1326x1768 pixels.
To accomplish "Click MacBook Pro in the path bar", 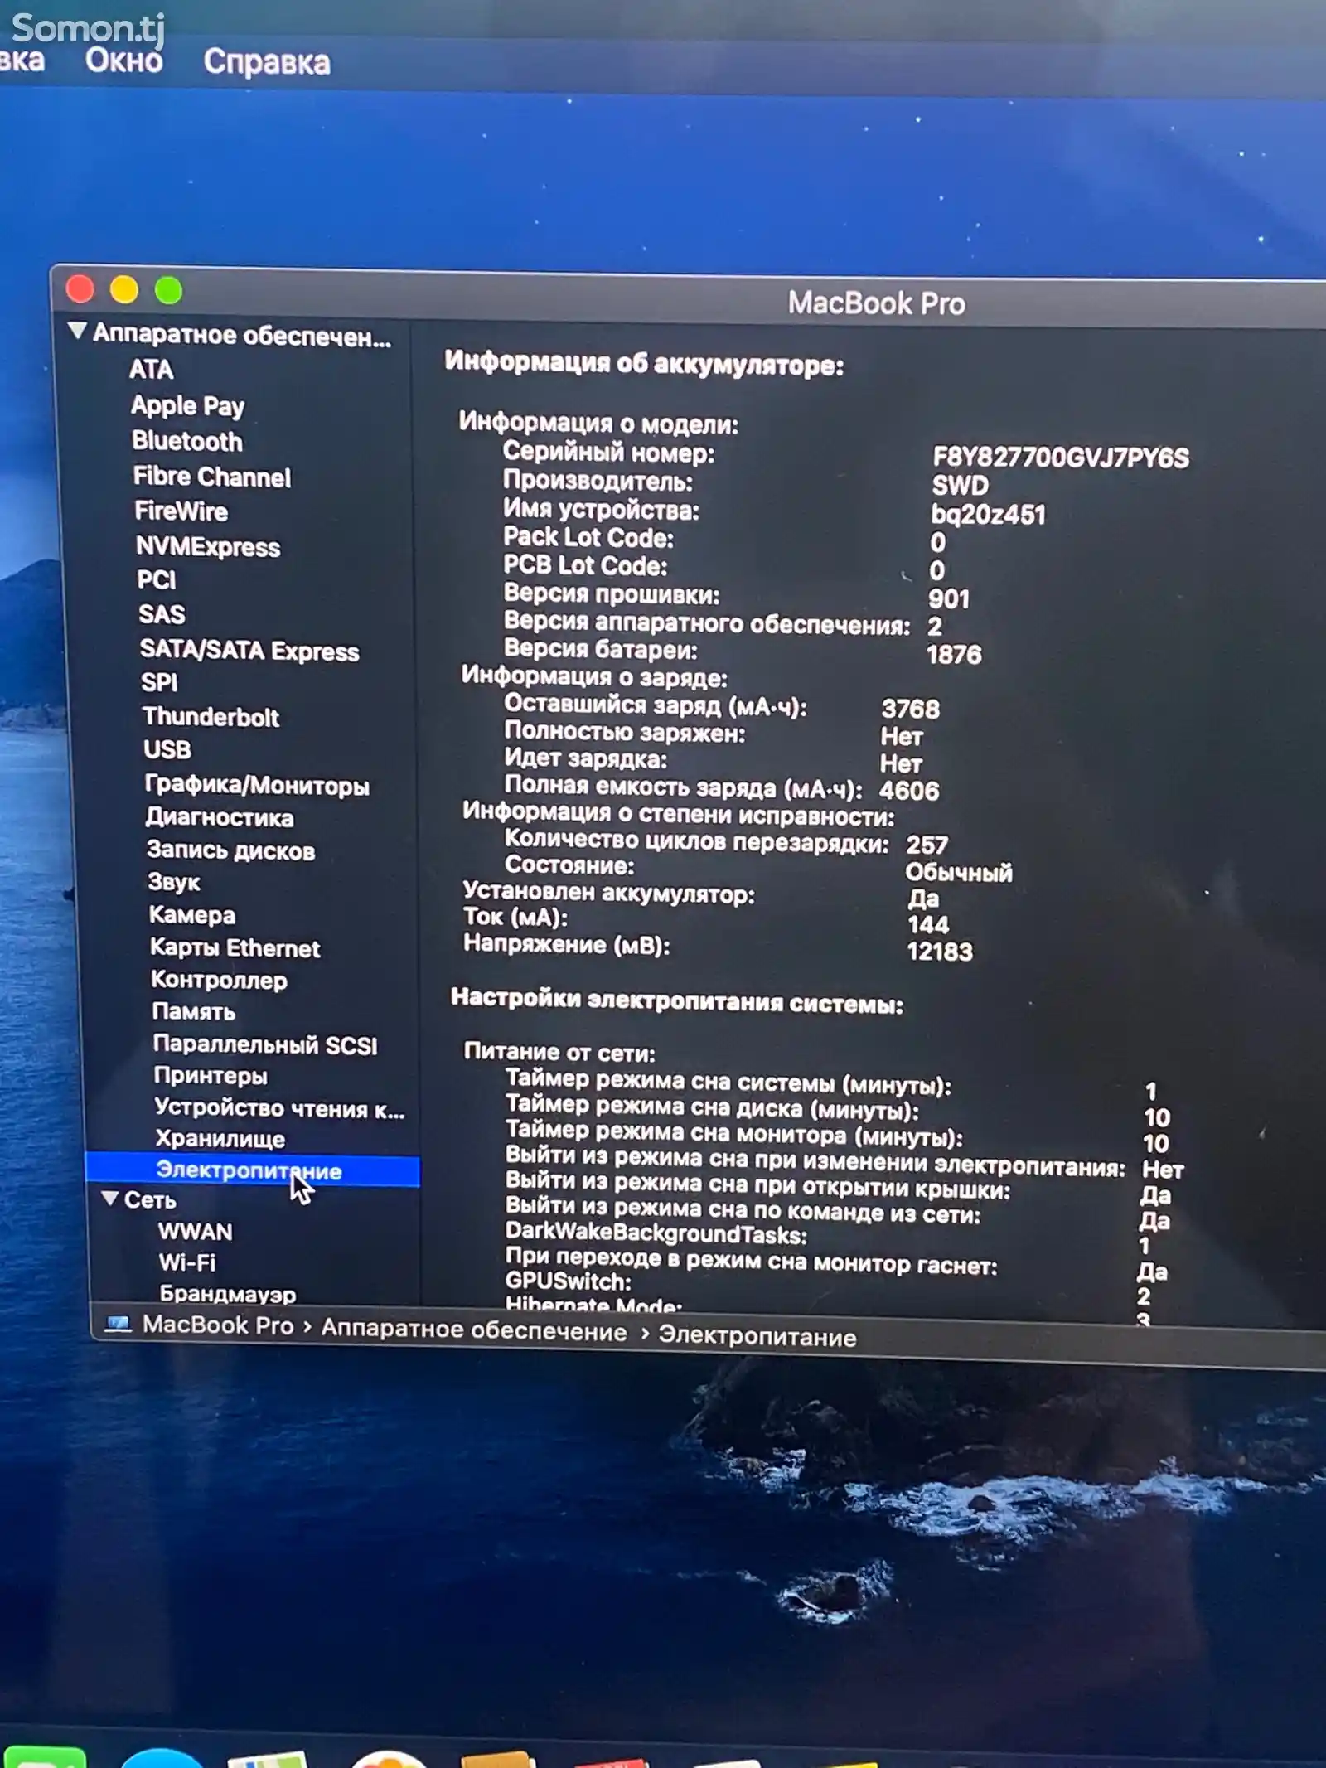I will 218,1325.
